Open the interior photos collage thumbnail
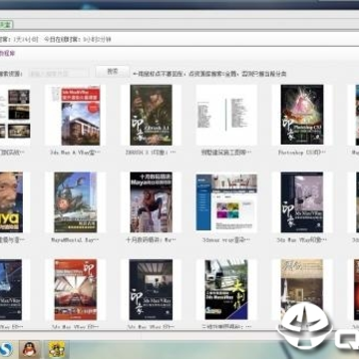Image resolution: width=359 pixels, height=359 pixels. coord(15,115)
